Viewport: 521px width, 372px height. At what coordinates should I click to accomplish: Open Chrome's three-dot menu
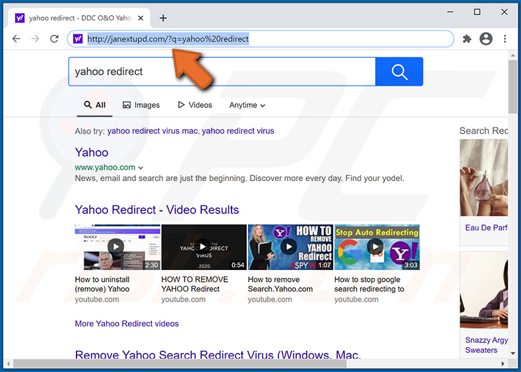505,39
